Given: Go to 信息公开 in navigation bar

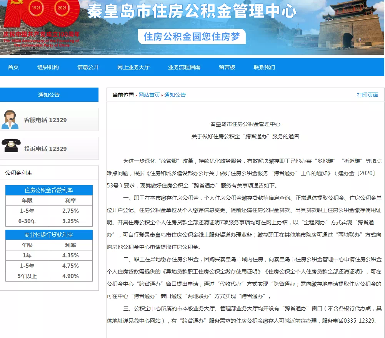Looking at the screenshot, I should 88,67.
